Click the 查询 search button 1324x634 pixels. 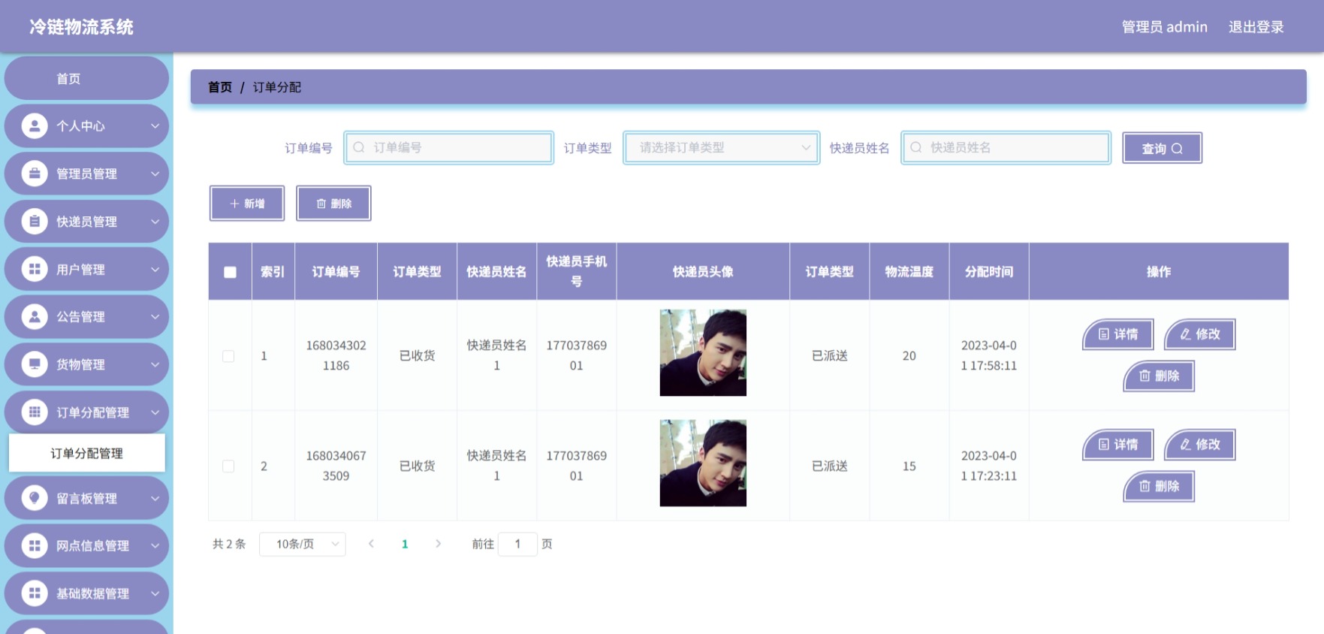tap(1162, 148)
